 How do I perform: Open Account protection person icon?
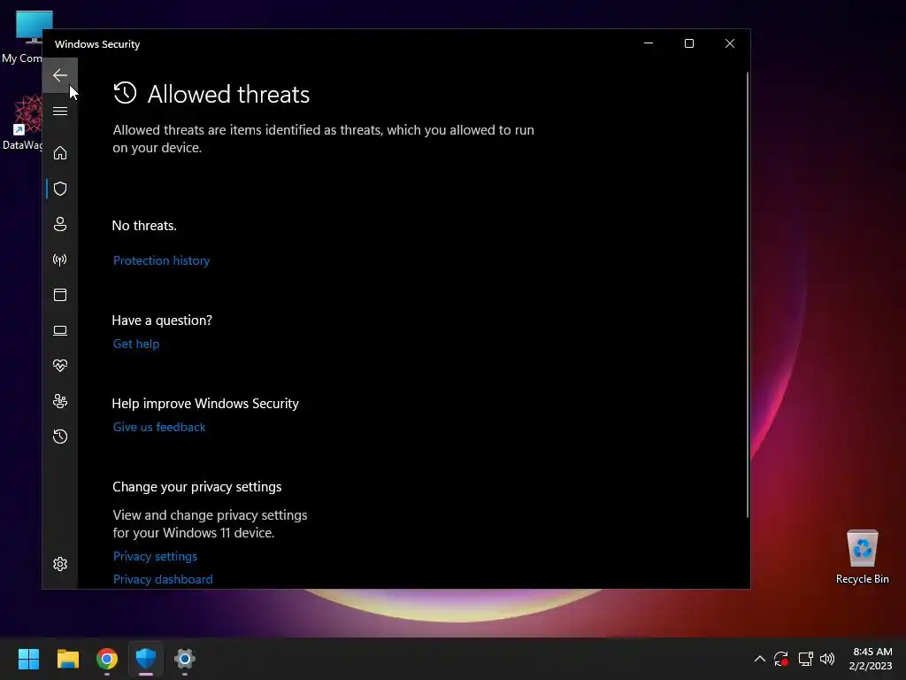point(60,224)
